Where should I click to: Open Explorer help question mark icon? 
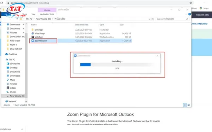point(189,14)
